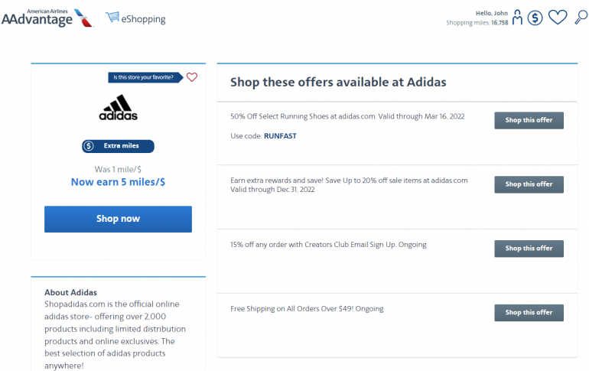
Task: Click the Adidas store logo
Action: click(x=118, y=108)
